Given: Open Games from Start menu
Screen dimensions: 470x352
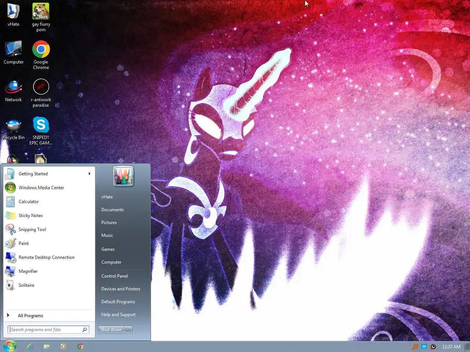Looking at the screenshot, I should pyautogui.click(x=108, y=249).
